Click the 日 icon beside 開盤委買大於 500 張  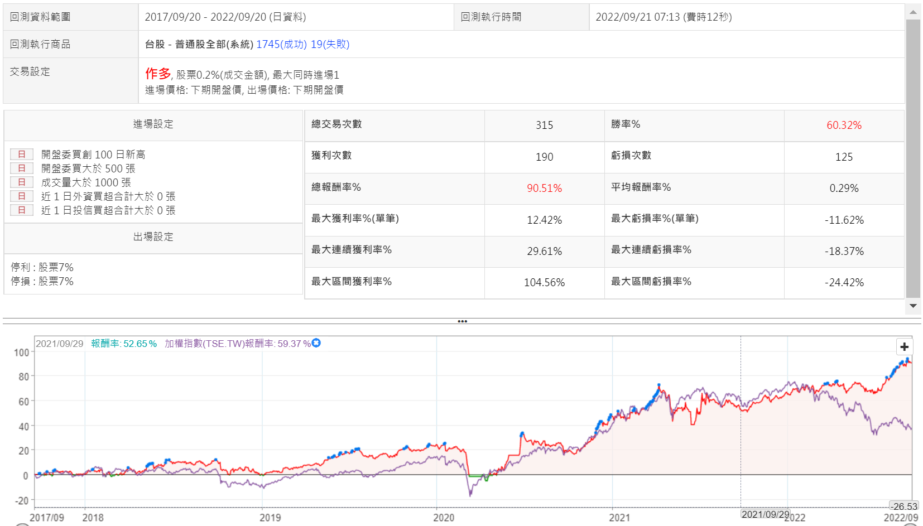(x=22, y=168)
